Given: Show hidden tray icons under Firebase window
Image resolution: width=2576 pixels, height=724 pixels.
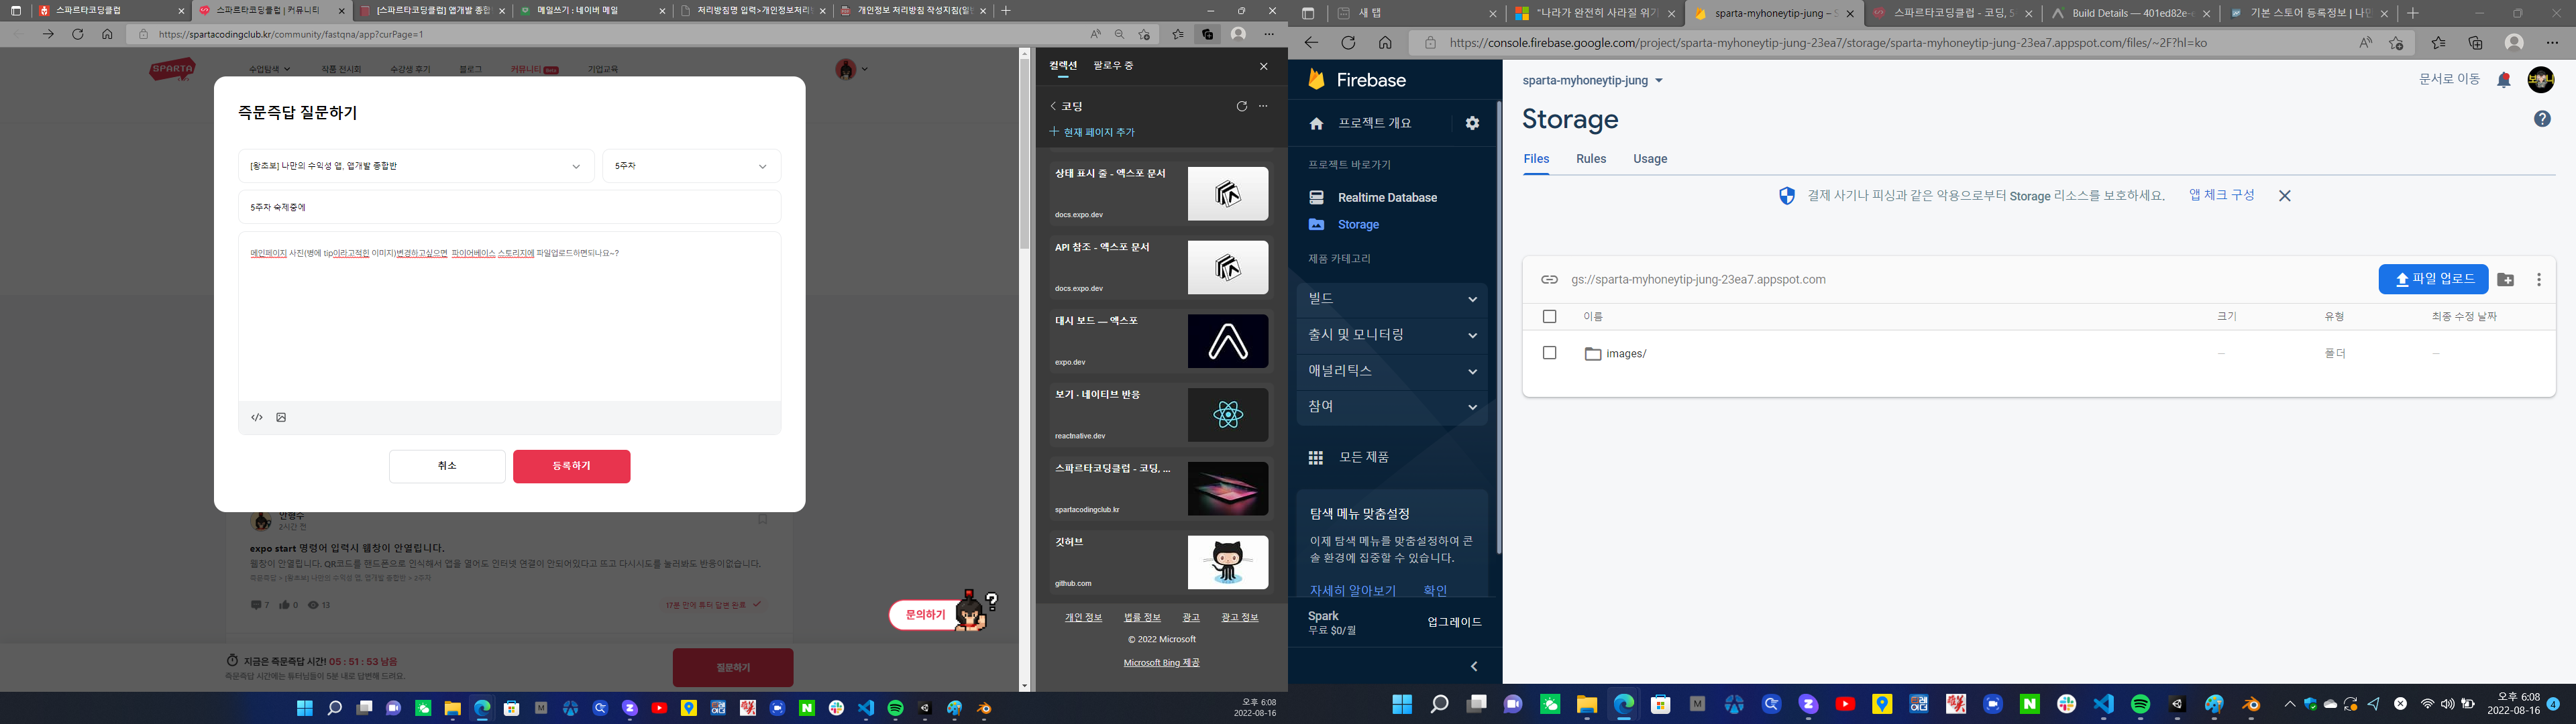Looking at the screenshot, I should [x=2289, y=704].
